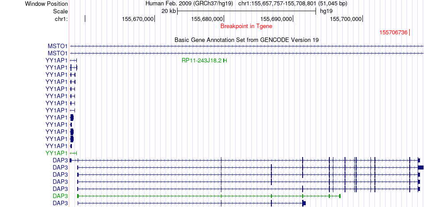Viewport: 424px width, 207px height.
Task: Open the green DAP3 transcript label
Action: tap(60, 196)
